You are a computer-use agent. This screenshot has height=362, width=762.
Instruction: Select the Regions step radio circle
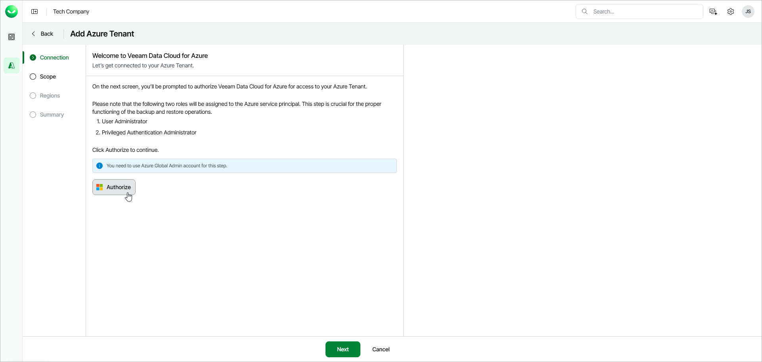[x=33, y=96]
